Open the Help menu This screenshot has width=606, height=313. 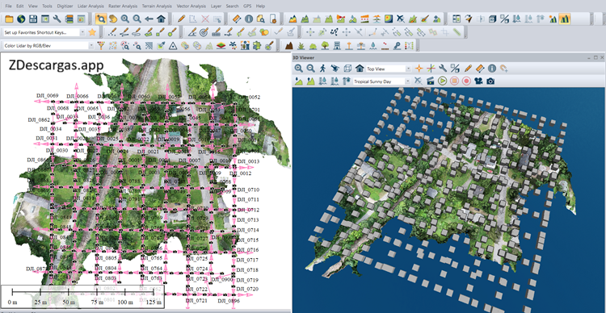[260, 6]
